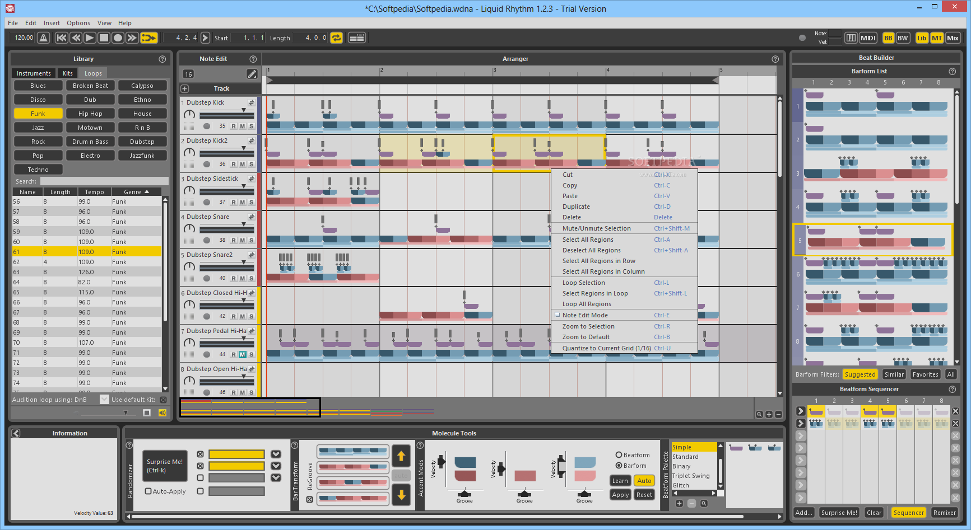Toggle the metronome icon beside tempo

tap(44, 37)
